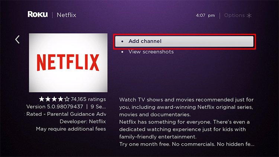Image resolution: width=279 pixels, height=157 pixels.
Task: Click the 74,165 ratings text
Action: (88, 99)
